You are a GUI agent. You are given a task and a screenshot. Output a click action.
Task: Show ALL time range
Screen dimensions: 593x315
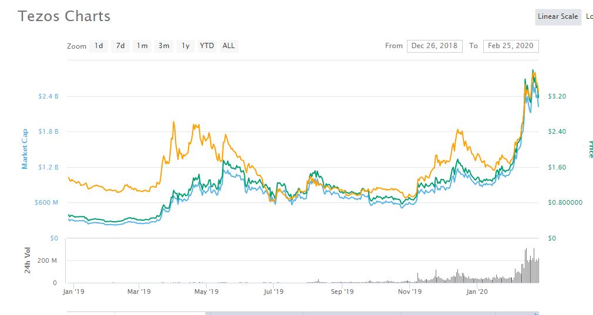[x=228, y=46]
